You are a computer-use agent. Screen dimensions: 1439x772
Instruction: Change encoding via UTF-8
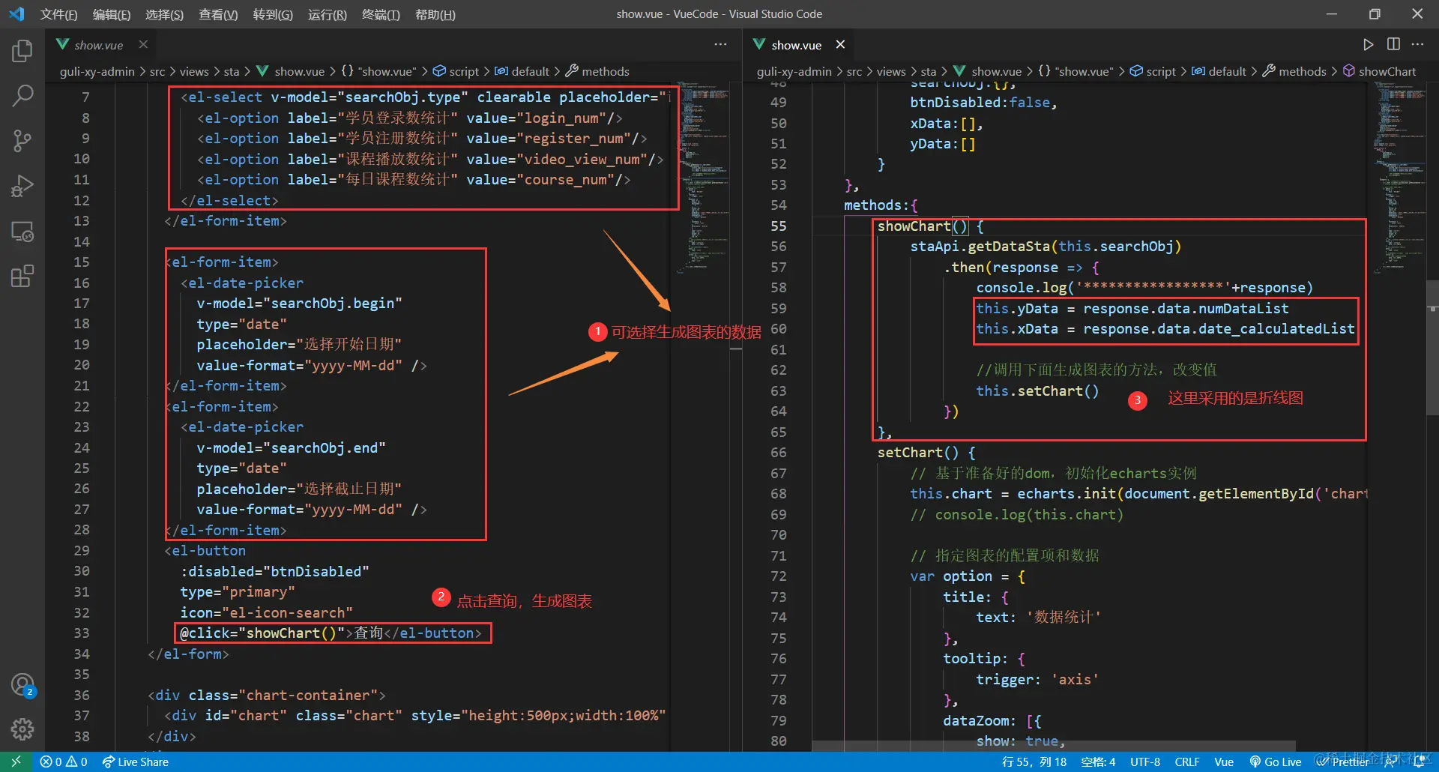click(1145, 762)
